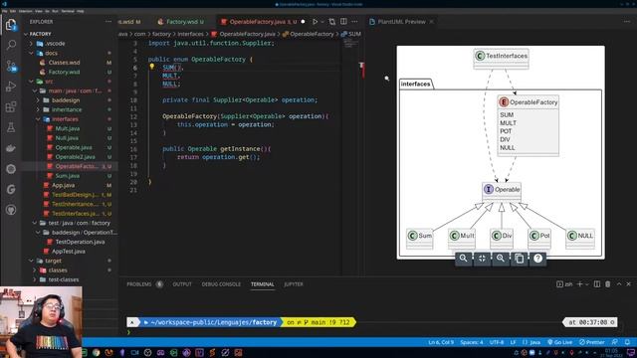The image size is (637, 358).
Task: Open the DEBUG CONSOLE panel tab
Action: pyautogui.click(x=221, y=284)
